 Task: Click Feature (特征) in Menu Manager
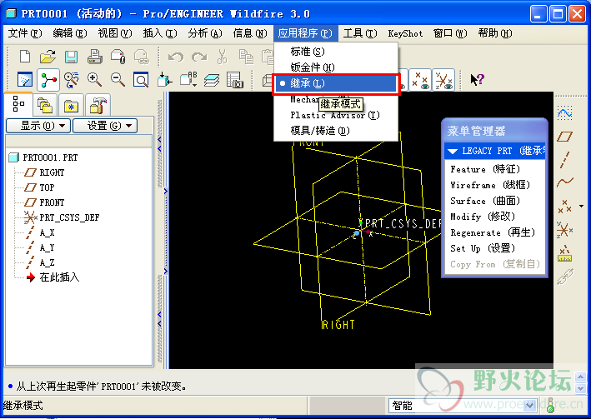pos(494,169)
